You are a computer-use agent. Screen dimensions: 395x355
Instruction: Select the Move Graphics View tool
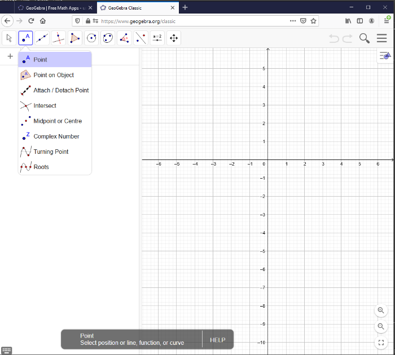pos(174,38)
